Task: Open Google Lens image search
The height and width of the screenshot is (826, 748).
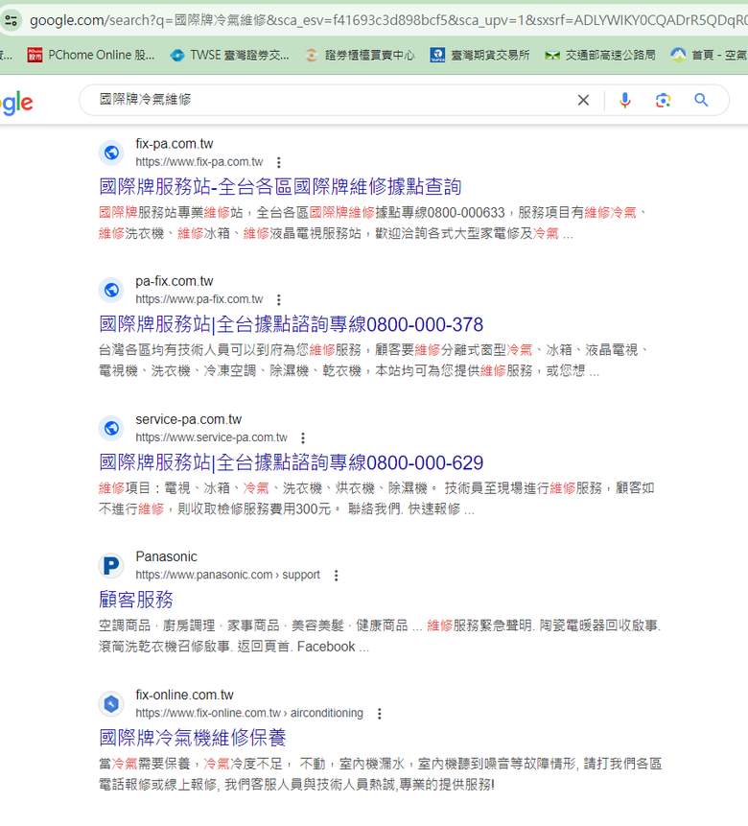Action: [663, 100]
